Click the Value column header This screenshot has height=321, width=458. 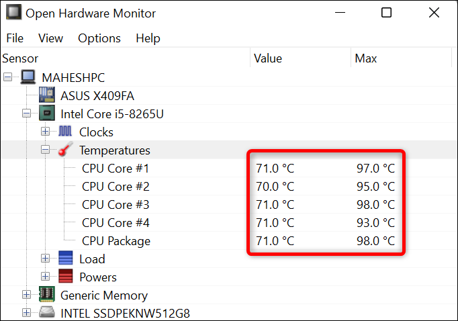point(268,58)
